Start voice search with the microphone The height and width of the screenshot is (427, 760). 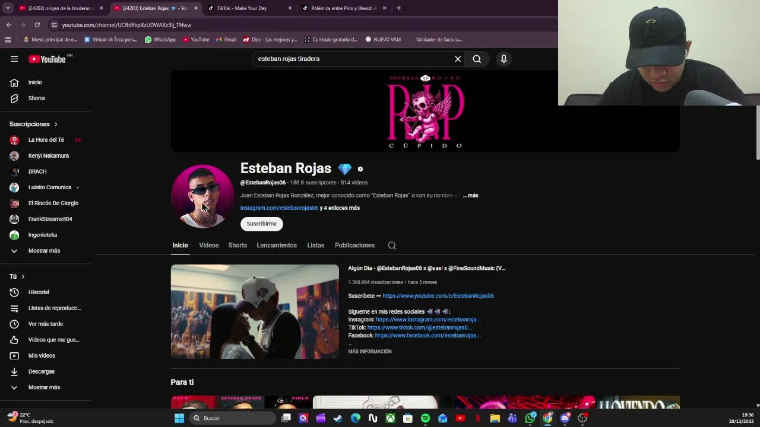coord(503,59)
